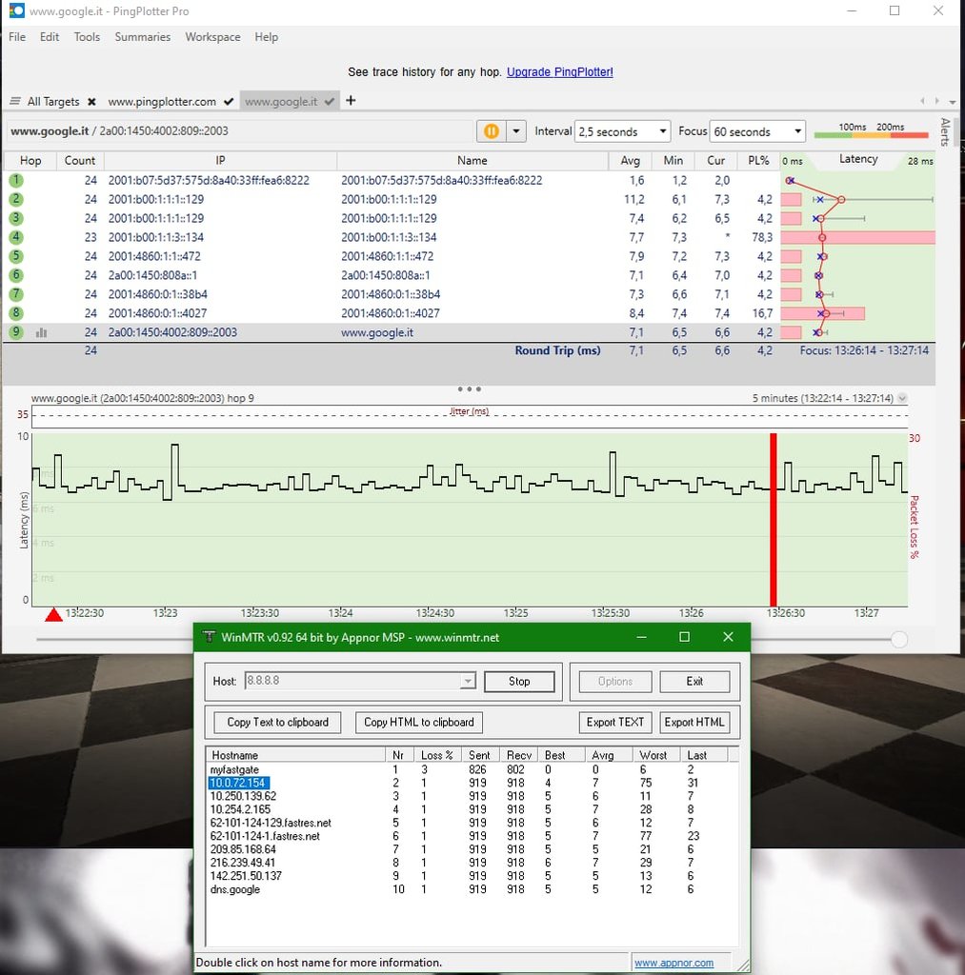Click the three-dot pane divider handle
The width and height of the screenshot is (965, 975).
pos(469,389)
